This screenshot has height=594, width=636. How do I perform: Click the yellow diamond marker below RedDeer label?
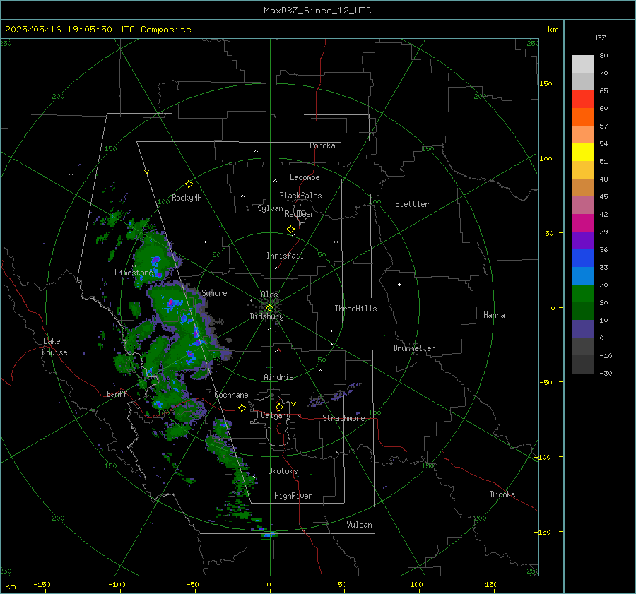click(x=291, y=230)
